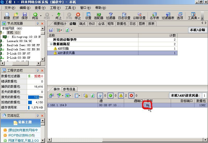Viewport: 208px width, 143px height.
Task: Click the 保存 (Save) toolbar icon
Action: click(25, 16)
